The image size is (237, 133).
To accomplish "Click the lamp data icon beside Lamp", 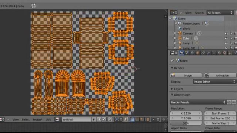I will click(197, 43).
